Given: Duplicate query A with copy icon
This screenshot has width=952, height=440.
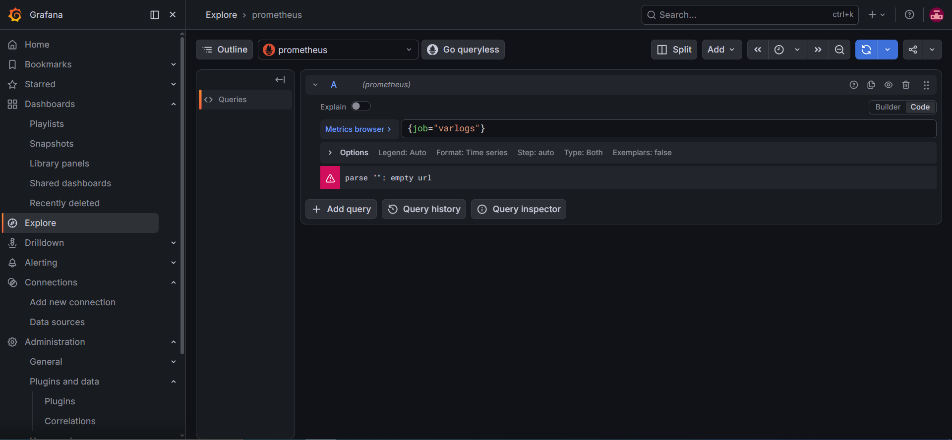Looking at the screenshot, I should coord(871,85).
